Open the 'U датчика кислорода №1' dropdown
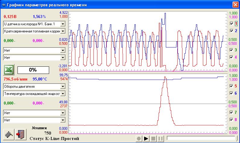The width and height of the screenshot is (240, 143). [x=63, y=24]
